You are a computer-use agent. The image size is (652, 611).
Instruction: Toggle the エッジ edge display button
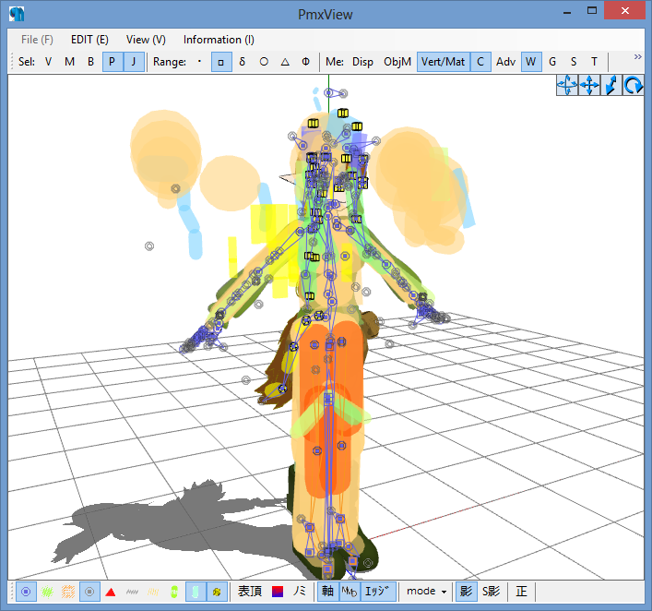(377, 592)
